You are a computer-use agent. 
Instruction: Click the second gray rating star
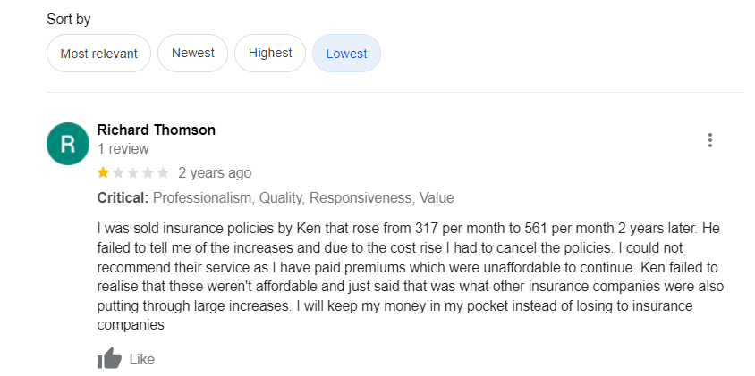(118, 172)
